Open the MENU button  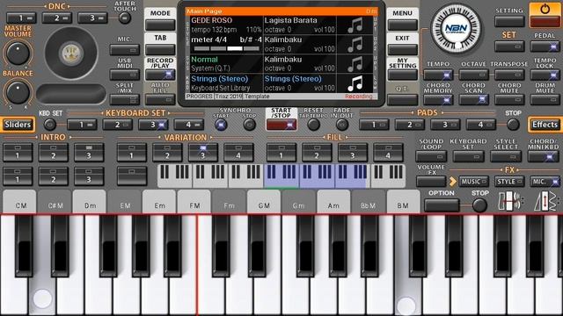point(403,25)
